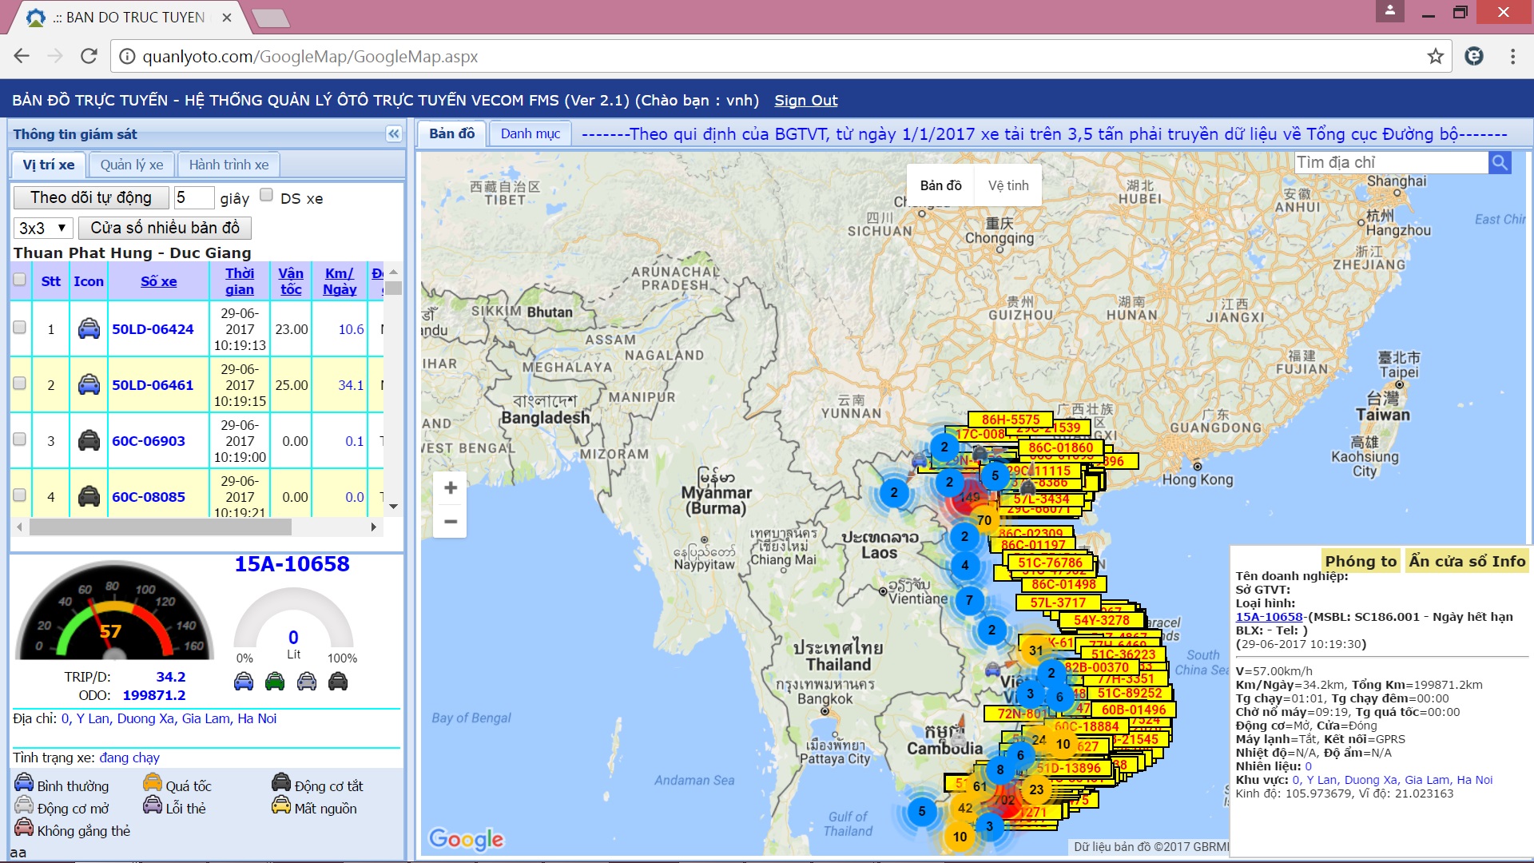Image resolution: width=1534 pixels, height=863 pixels.
Task: Click the Tìm địa chỉ search field
Action: click(1391, 163)
